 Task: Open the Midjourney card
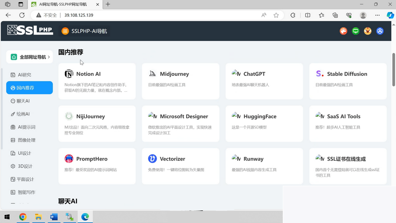point(180,81)
